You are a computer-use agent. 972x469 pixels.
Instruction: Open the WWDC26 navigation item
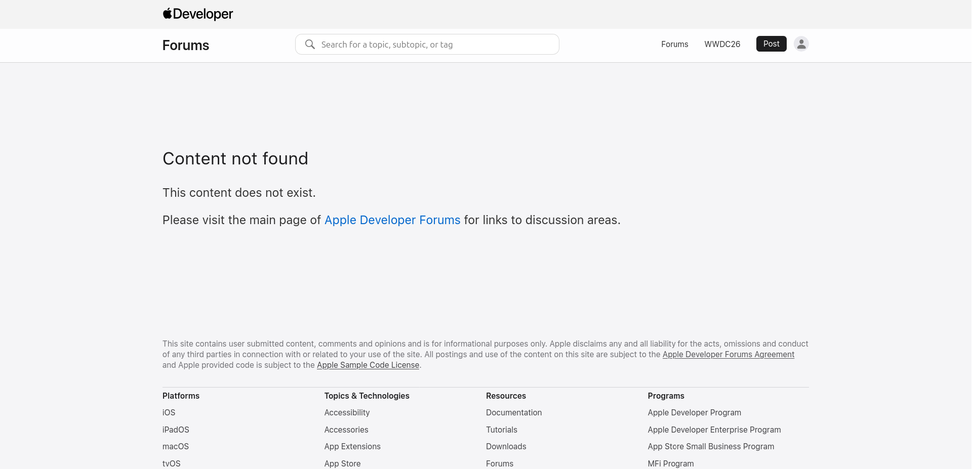pos(722,44)
